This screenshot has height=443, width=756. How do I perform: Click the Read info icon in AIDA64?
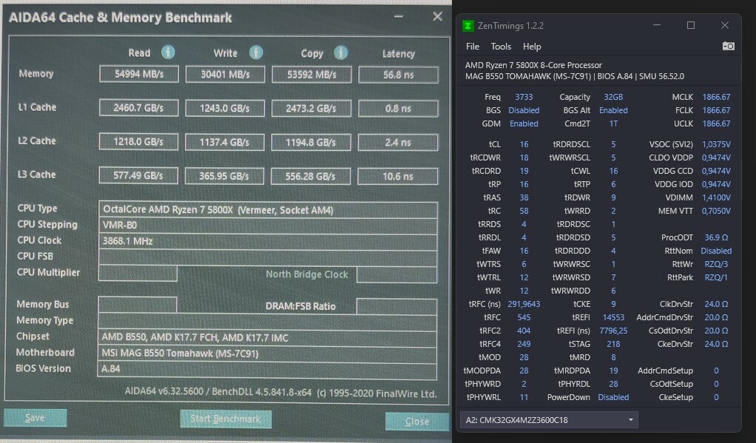tap(168, 52)
